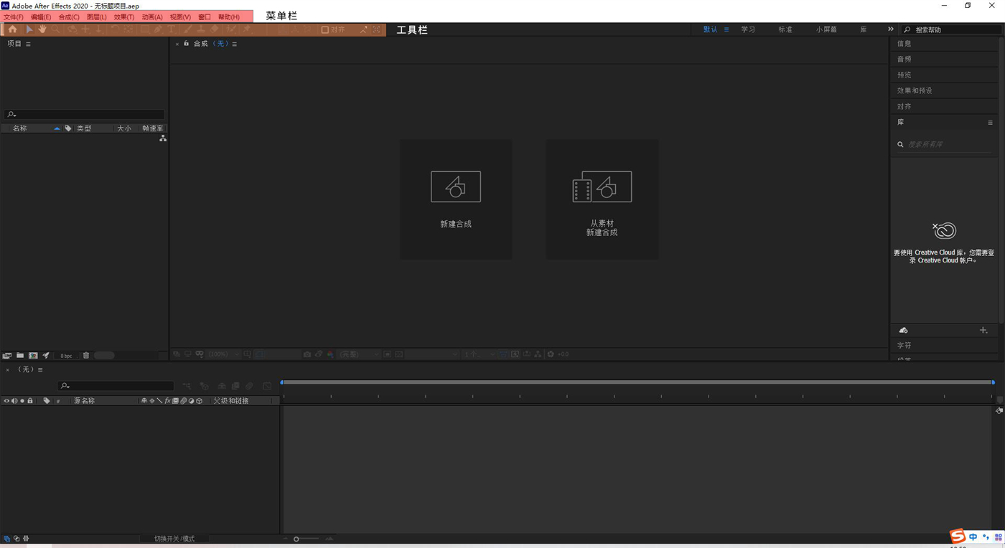Toggle the 切换开关/模式 switch button
Screen dimensions: 1005x548
point(174,539)
